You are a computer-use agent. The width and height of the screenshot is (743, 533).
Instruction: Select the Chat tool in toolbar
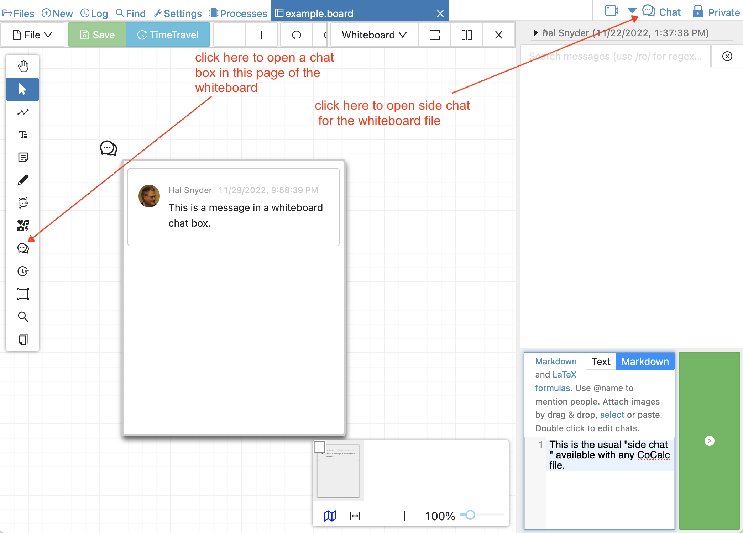coord(23,248)
